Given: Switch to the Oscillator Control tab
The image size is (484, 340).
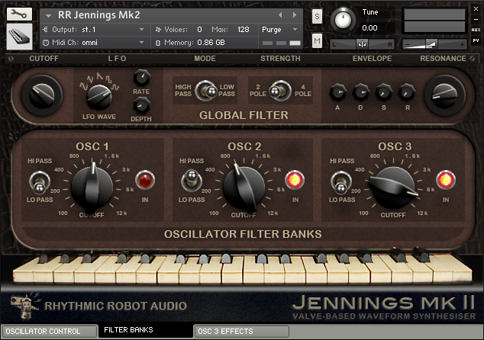Looking at the screenshot, I should (x=50, y=332).
